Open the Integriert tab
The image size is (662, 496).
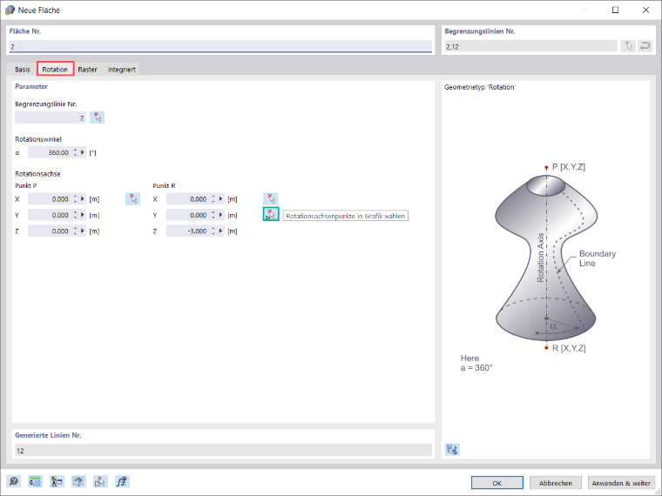122,69
